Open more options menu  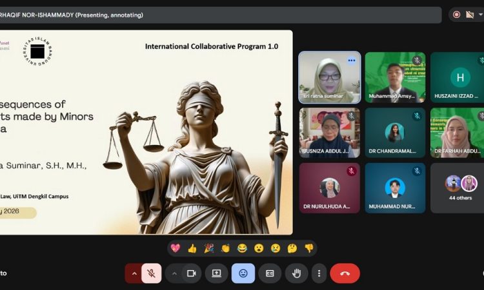click(319, 273)
